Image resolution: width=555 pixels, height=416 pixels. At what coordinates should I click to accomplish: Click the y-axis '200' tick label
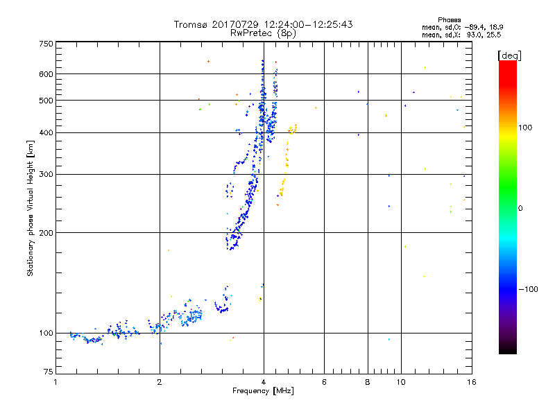(x=46, y=233)
